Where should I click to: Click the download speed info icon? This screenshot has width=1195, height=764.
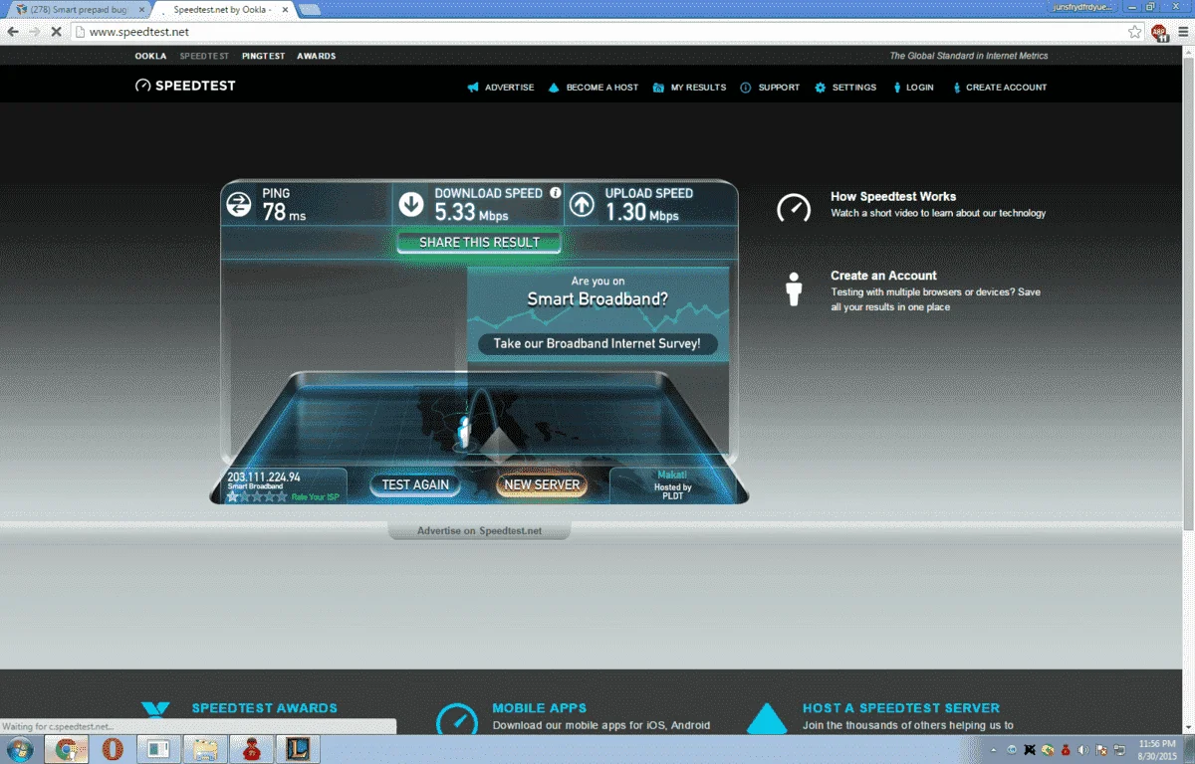(x=556, y=193)
